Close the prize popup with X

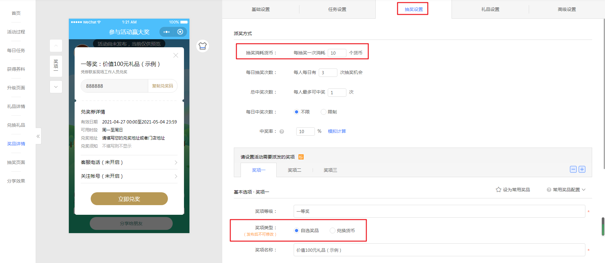(176, 55)
